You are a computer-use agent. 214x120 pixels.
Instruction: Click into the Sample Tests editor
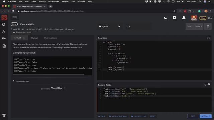pos(154,100)
